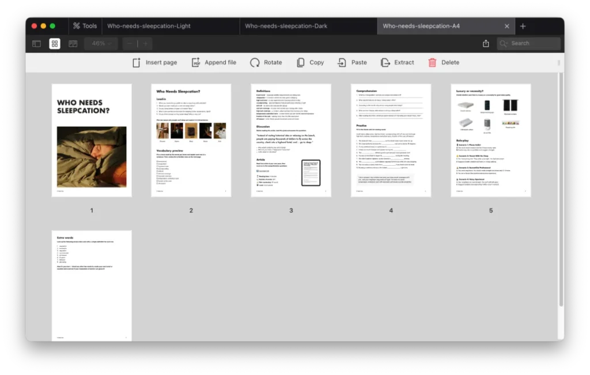Image resolution: width=590 pixels, height=375 pixels.
Task: Close the Who-needs-sleepcation-A4 tab
Action: click(x=507, y=26)
